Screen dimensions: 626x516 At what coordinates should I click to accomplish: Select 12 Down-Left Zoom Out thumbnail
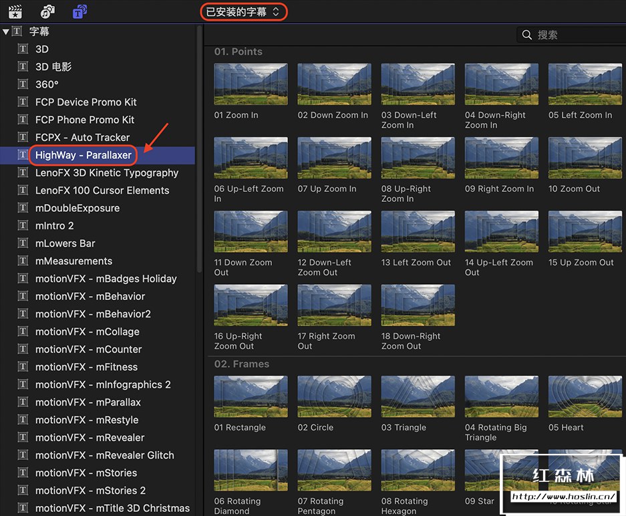[334, 232]
